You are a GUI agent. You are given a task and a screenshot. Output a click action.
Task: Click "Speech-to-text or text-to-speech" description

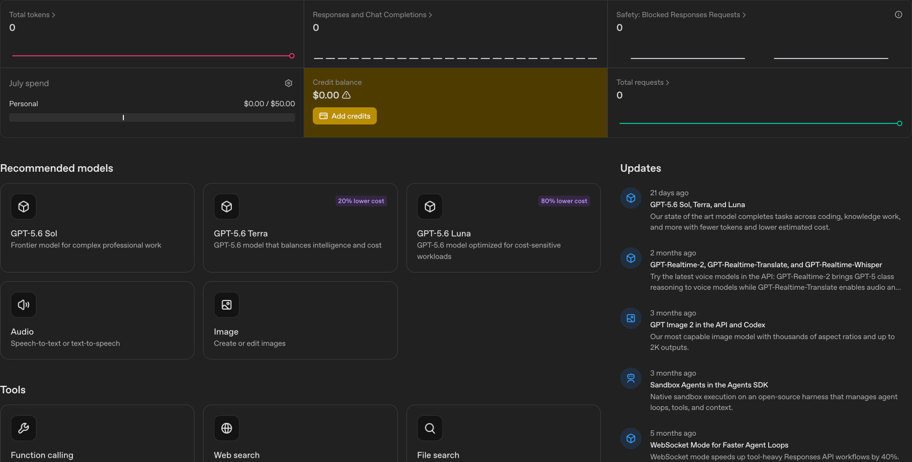pos(65,343)
